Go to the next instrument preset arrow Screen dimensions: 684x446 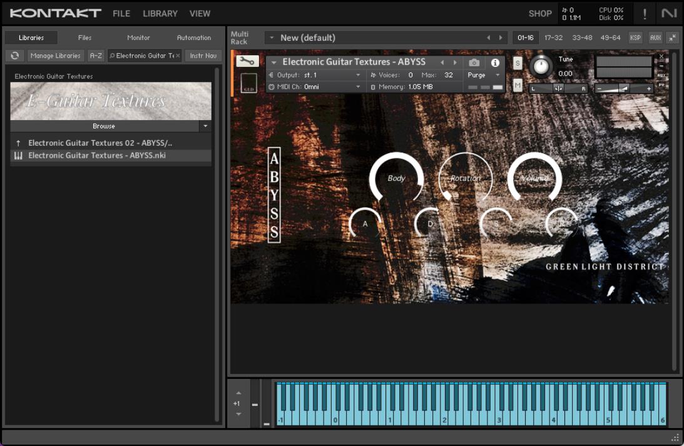[x=455, y=63]
